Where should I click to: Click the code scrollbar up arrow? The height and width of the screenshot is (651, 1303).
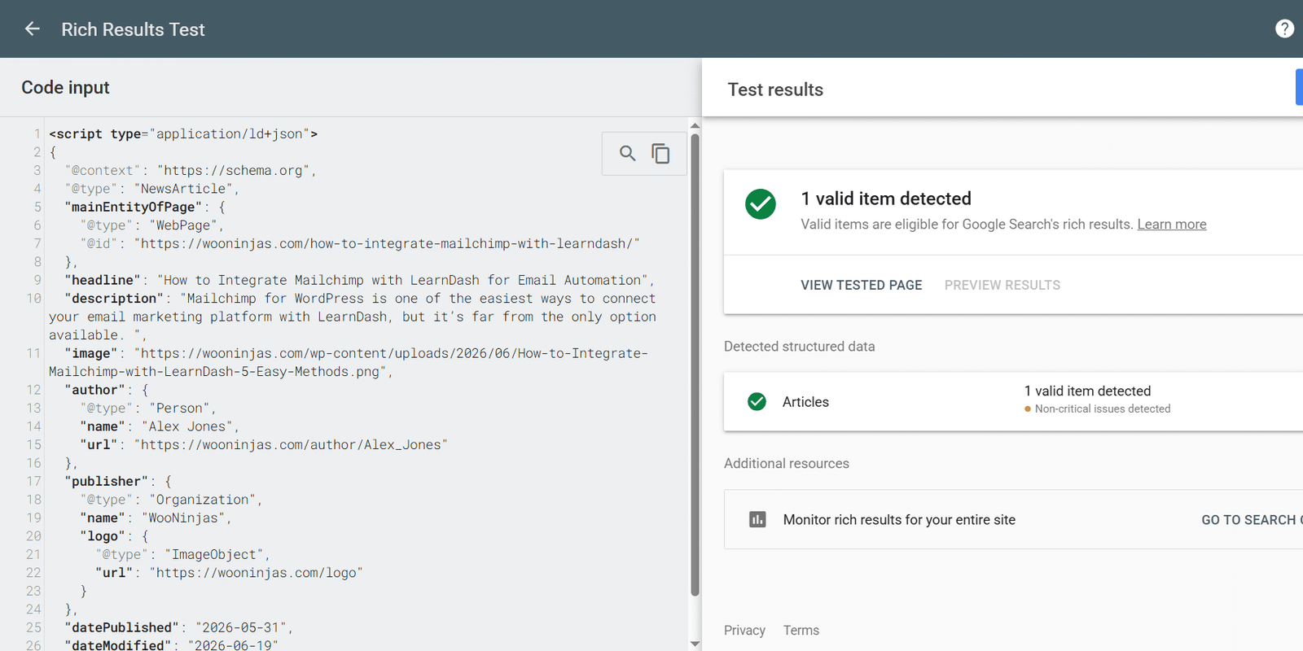695,126
